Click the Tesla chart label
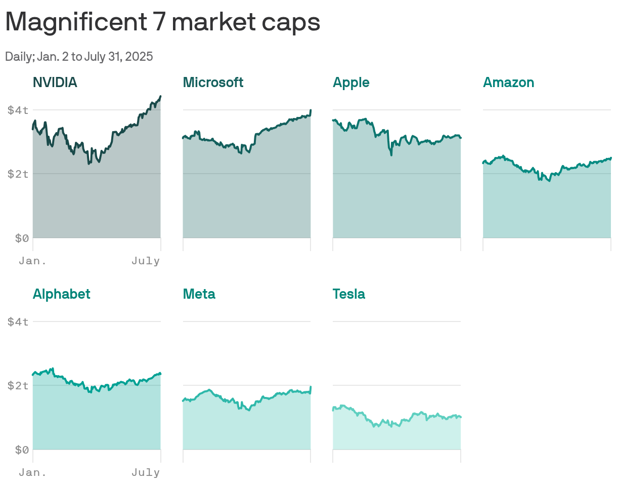The height and width of the screenshot is (484, 617). (x=349, y=294)
